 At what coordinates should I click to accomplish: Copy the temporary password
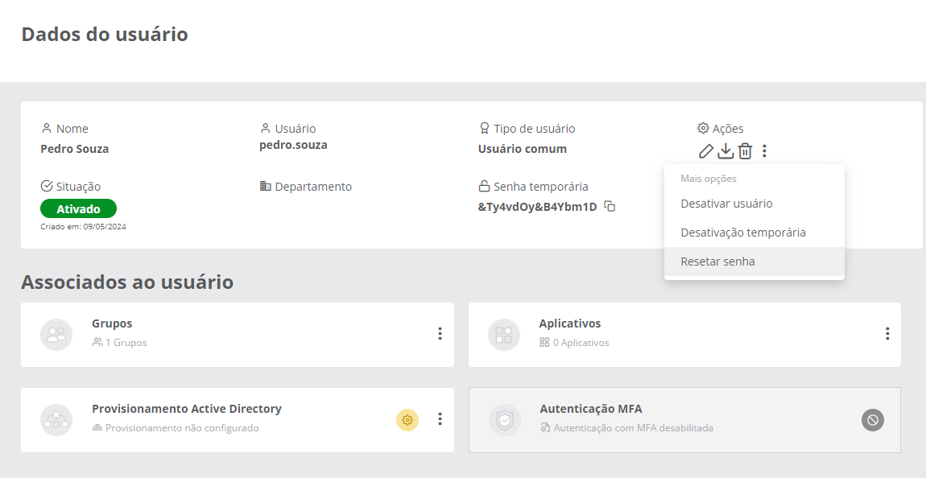610,207
